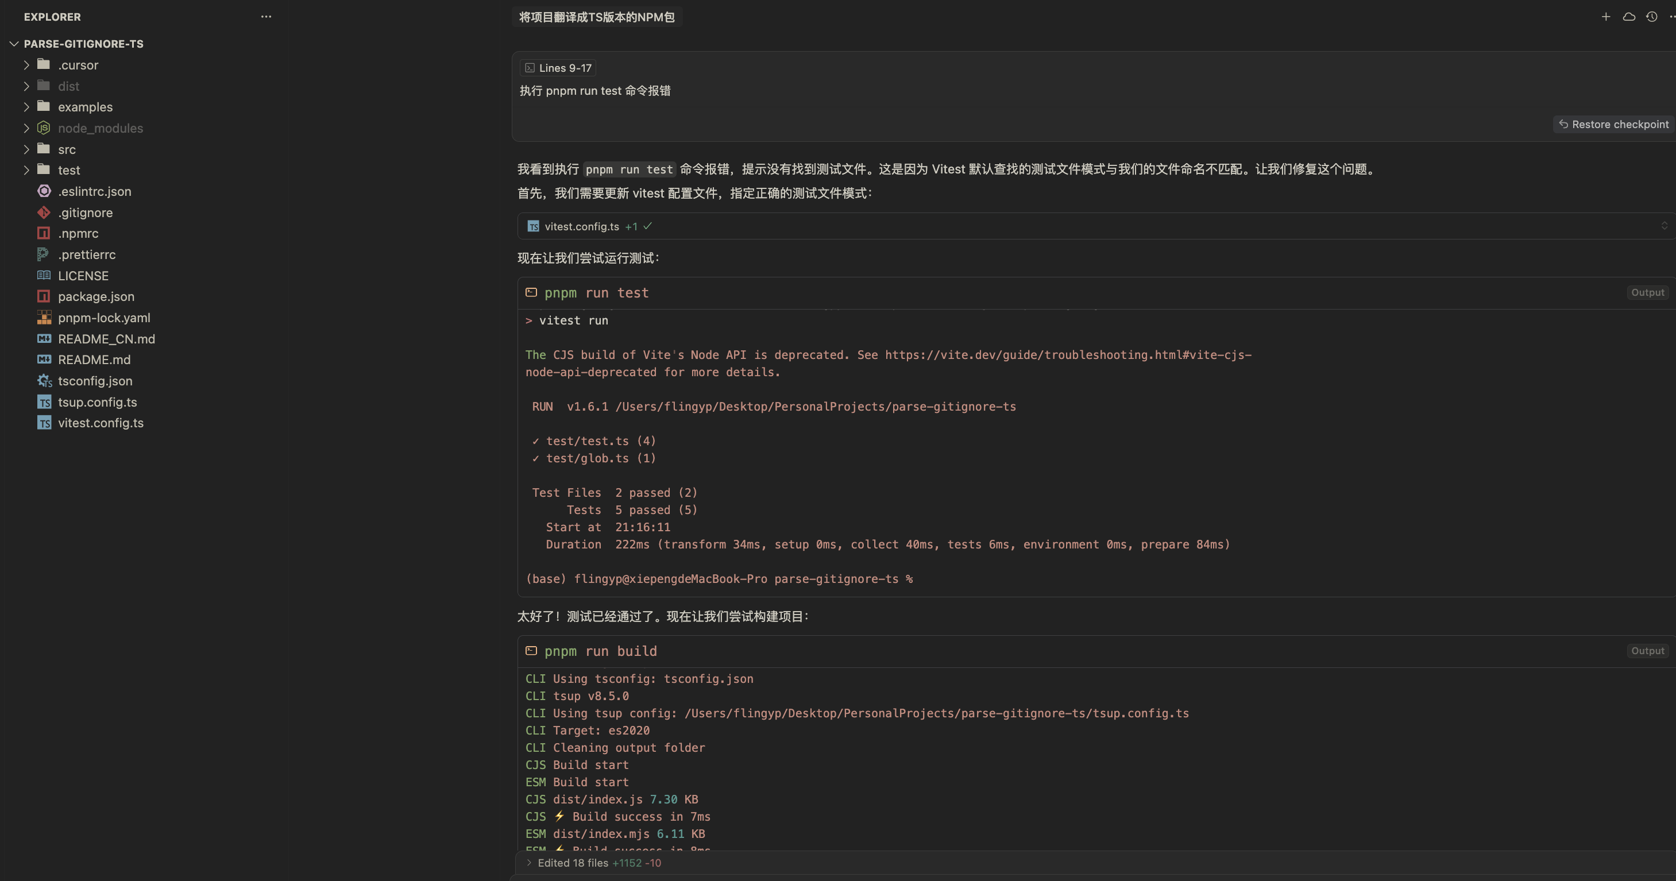Open Explorer more actions ellipsis

pyautogui.click(x=265, y=17)
